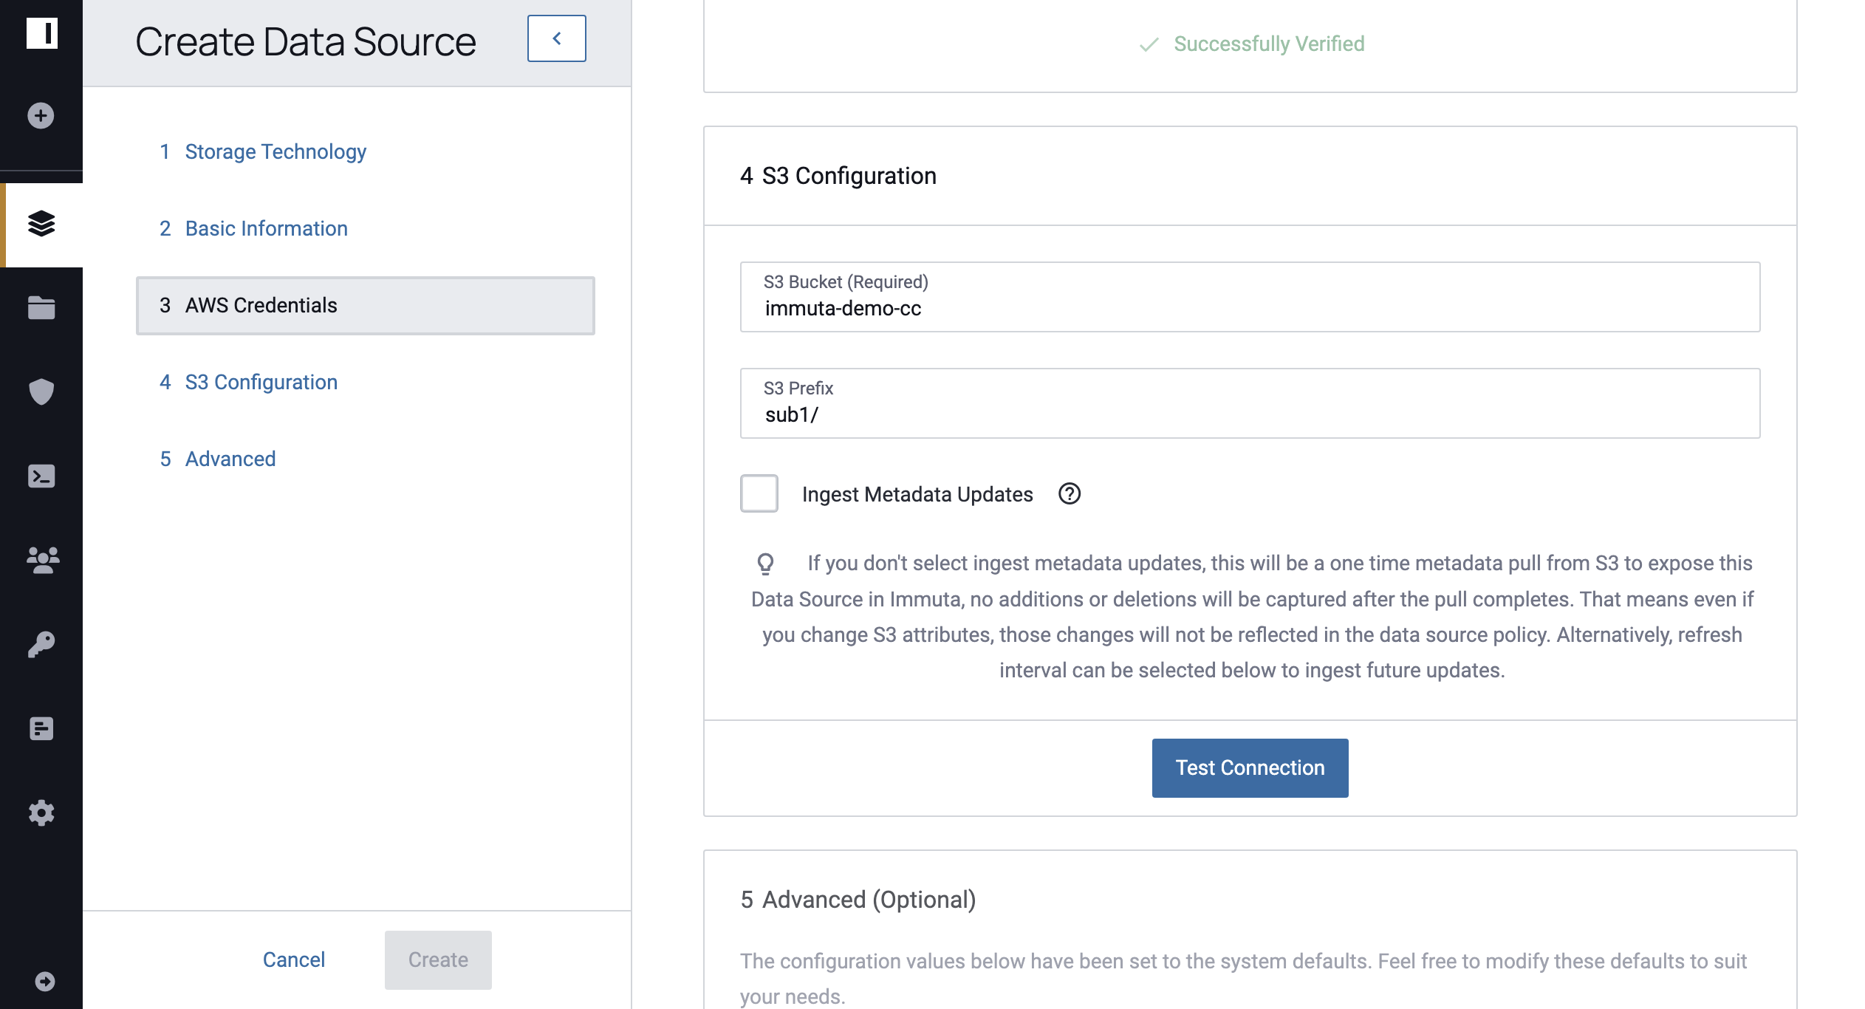
Task: Open the gear settings sidebar icon
Action: [x=41, y=813]
